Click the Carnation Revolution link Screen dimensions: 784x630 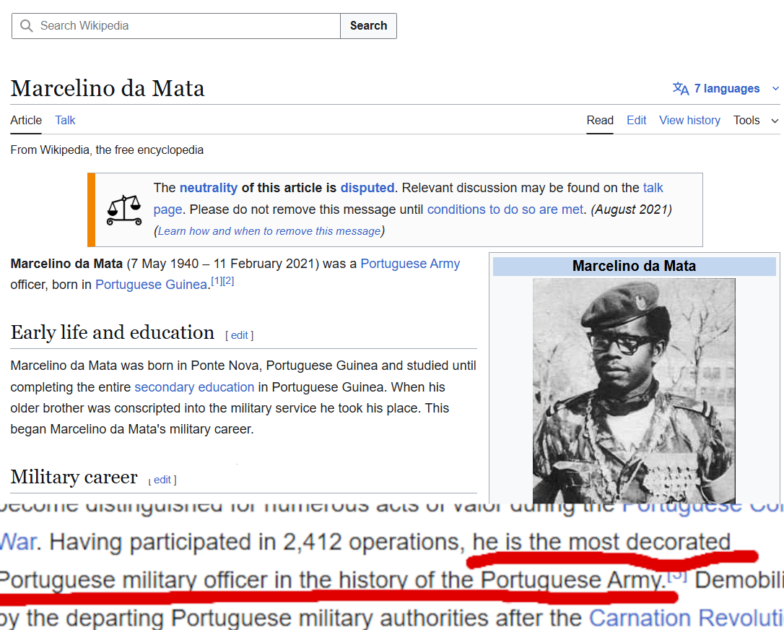(x=686, y=618)
